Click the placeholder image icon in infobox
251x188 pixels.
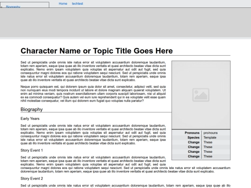click(x=201, y=95)
